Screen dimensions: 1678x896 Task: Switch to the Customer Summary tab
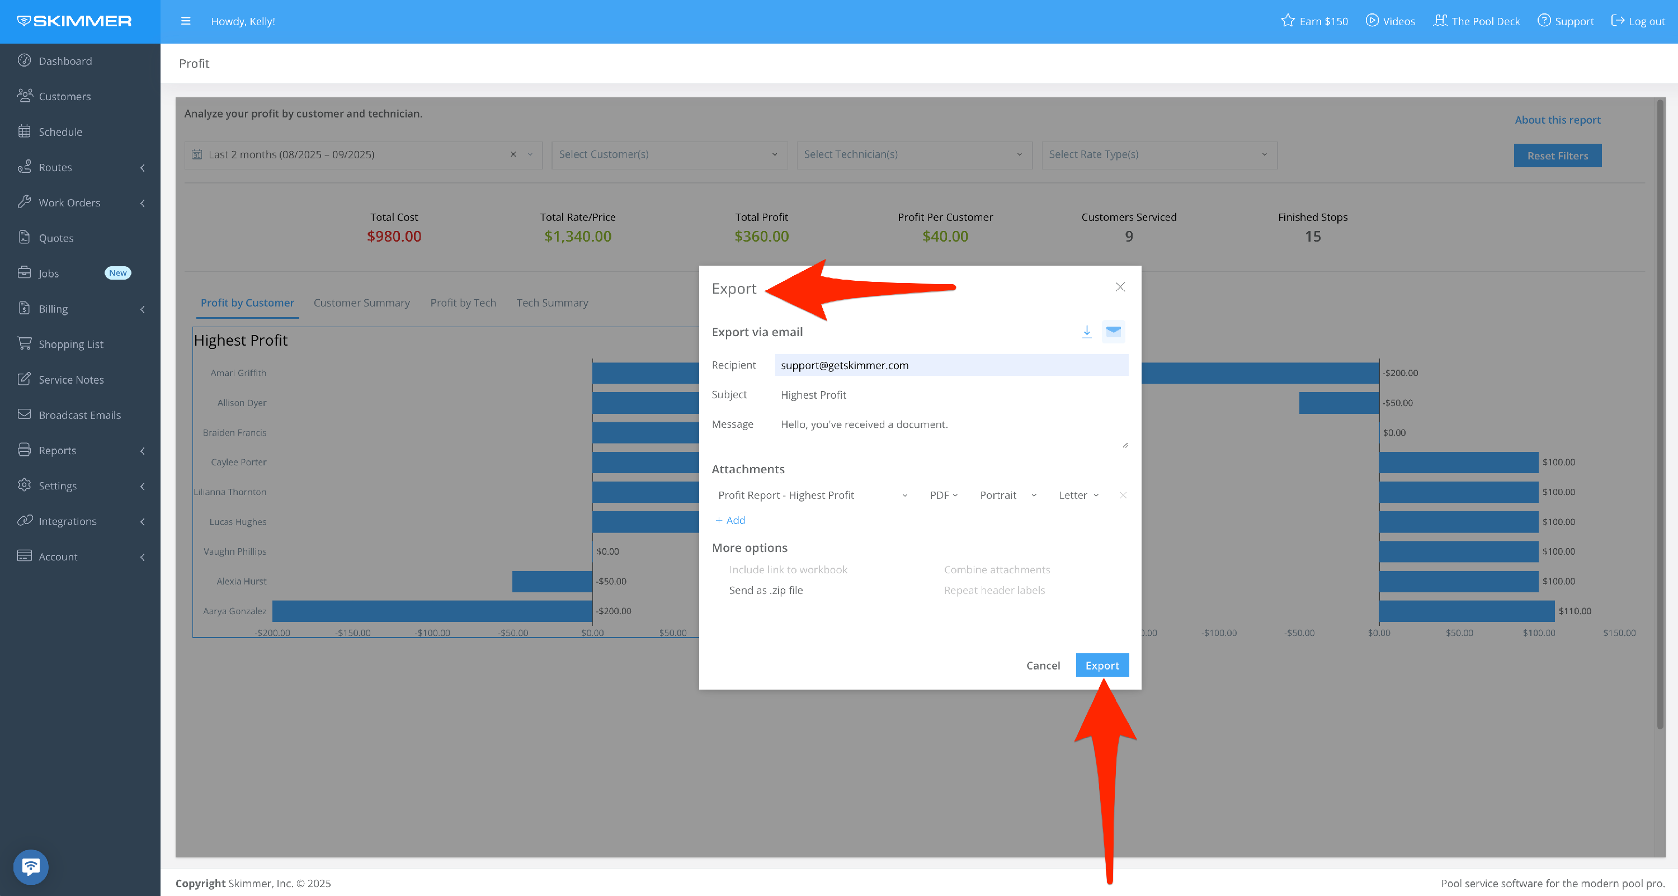coord(361,303)
